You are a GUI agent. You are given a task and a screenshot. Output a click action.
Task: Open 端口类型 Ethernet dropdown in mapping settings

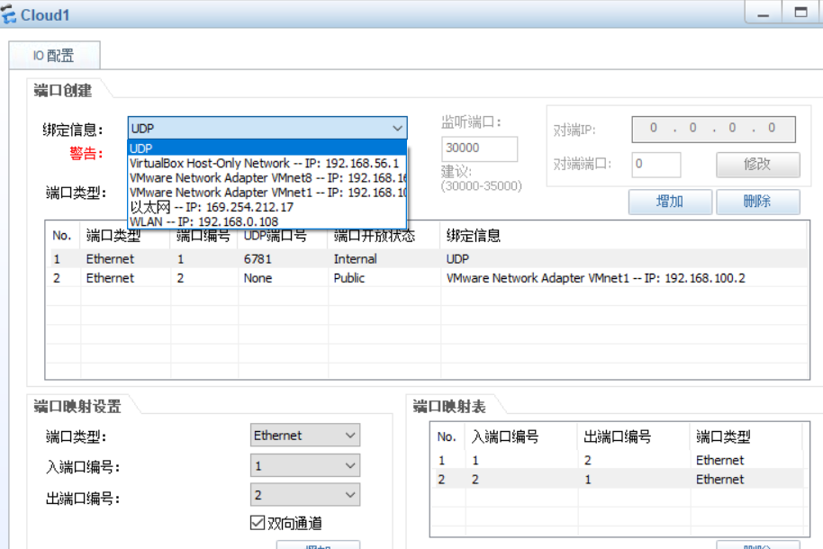(x=305, y=436)
